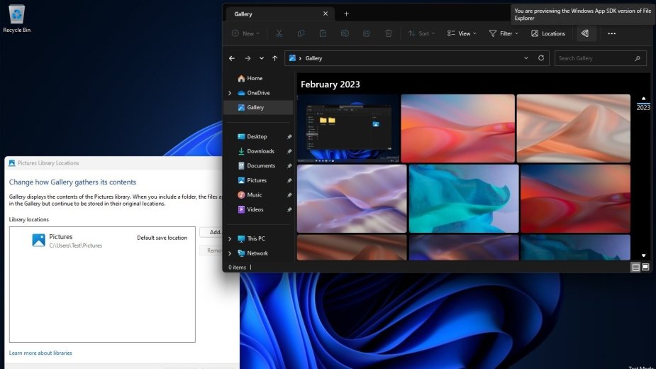The width and height of the screenshot is (656, 369).
Task: Click the Copy icon in Explorer toolbar
Action: point(301,33)
